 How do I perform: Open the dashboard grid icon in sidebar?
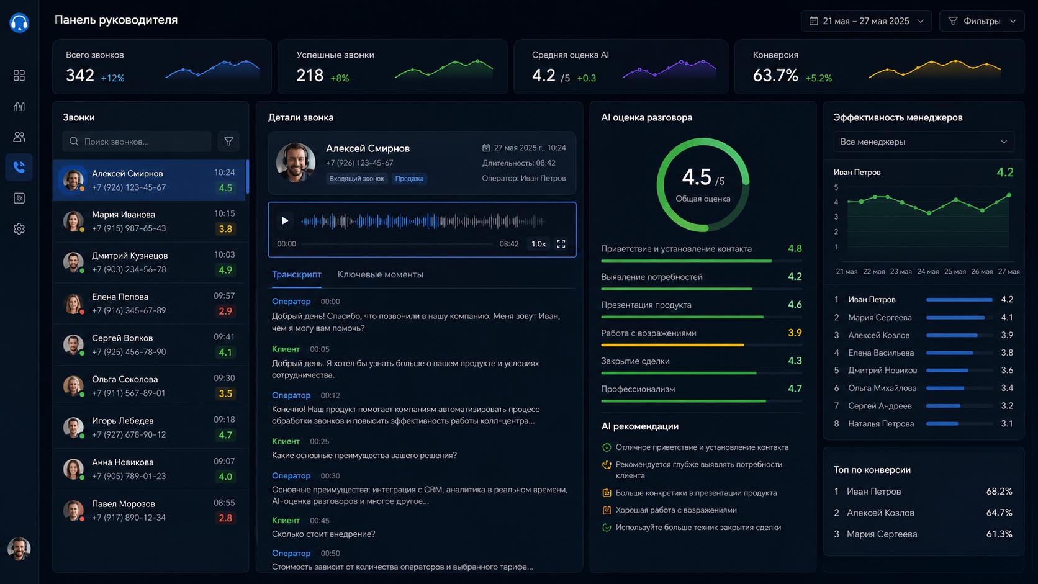19,75
